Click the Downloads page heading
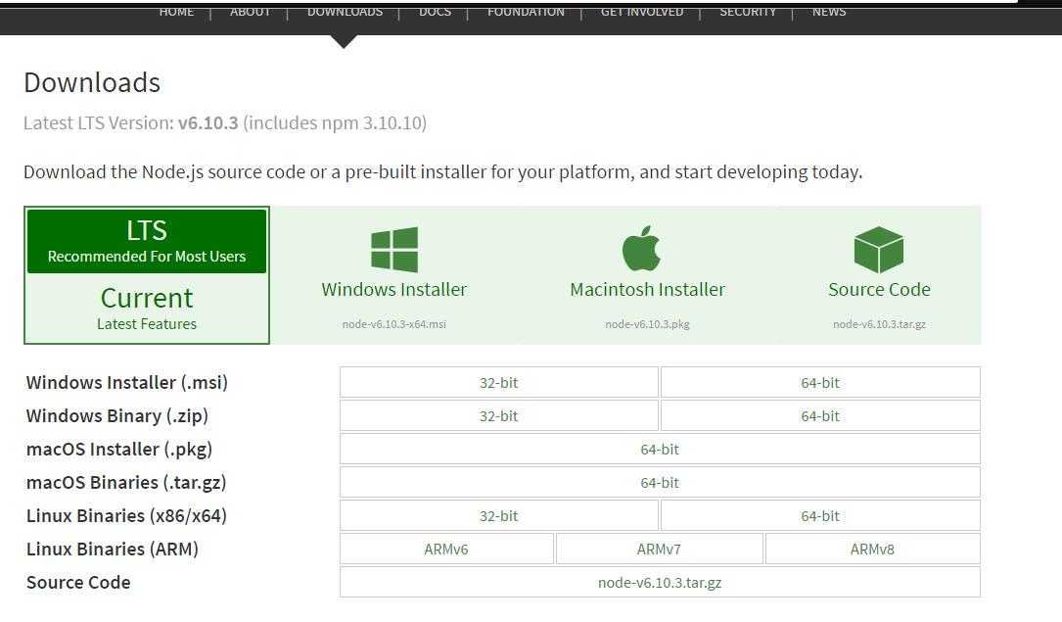Image resolution: width=1062 pixels, height=622 pixels. pyautogui.click(x=92, y=82)
